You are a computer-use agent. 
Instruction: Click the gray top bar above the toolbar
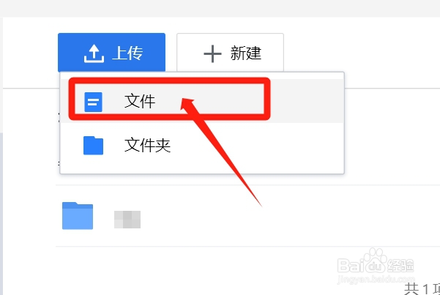click(x=220, y=9)
